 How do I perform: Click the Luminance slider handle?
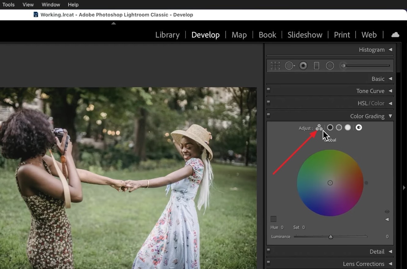coord(331,237)
